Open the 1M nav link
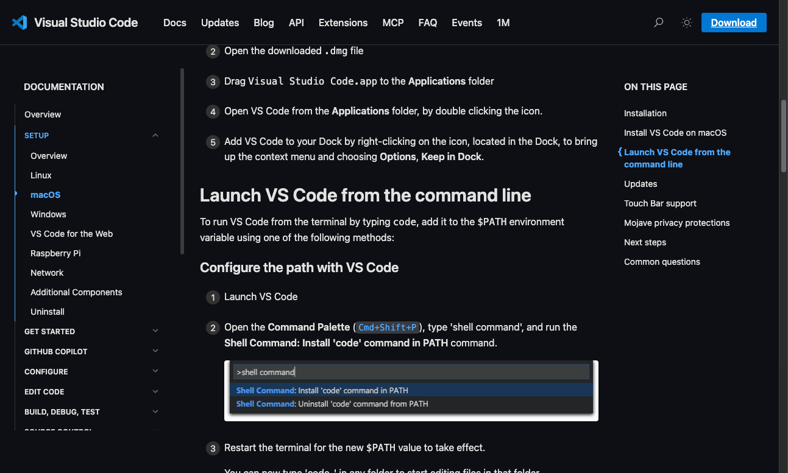The width and height of the screenshot is (788, 473). click(503, 23)
